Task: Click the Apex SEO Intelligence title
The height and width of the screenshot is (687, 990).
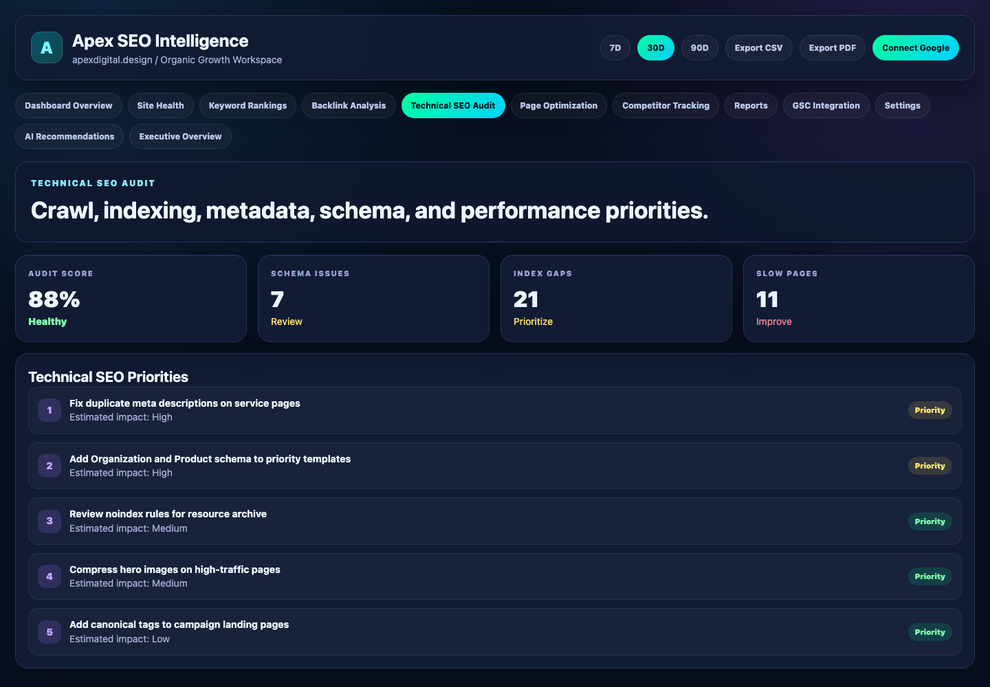Action: pos(160,41)
